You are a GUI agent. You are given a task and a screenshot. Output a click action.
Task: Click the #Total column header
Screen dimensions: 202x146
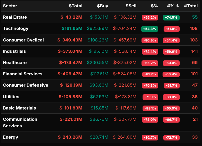click(x=191, y=6)
